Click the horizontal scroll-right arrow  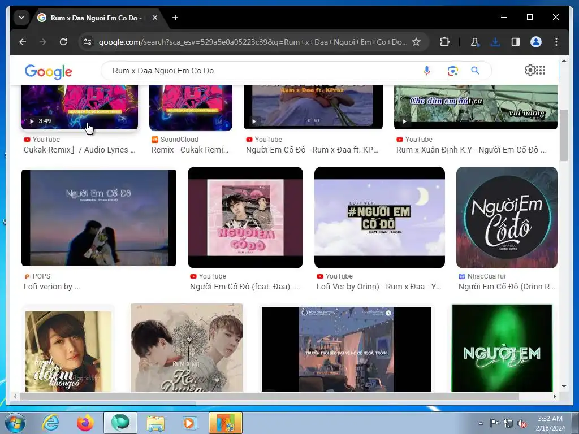[x=554, y=396]
